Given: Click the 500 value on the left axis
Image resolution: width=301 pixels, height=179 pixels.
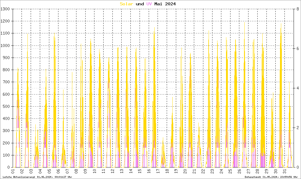Looking at the screenshot, I should click(7, 106).
